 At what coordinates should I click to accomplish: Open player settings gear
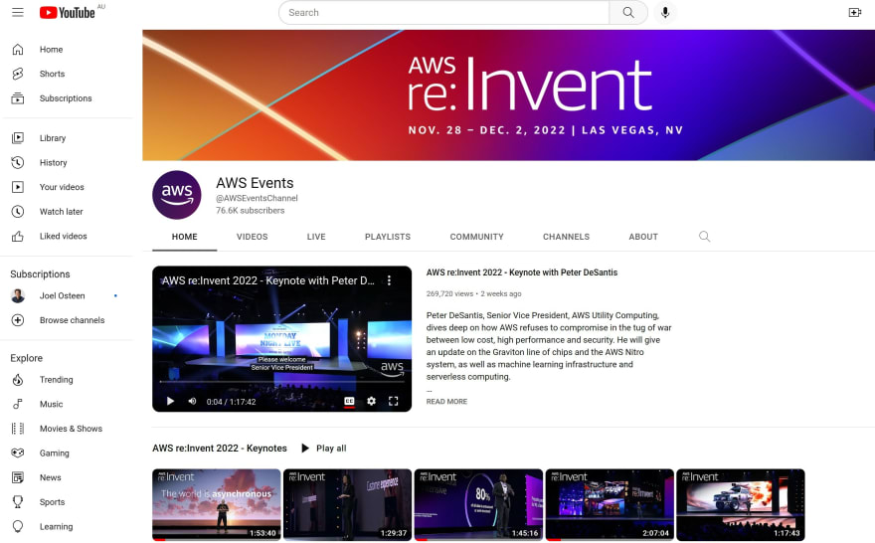pos(371,401)
